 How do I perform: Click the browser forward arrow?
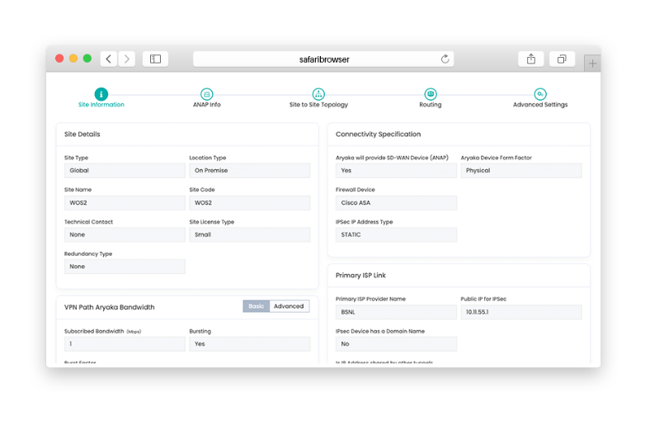127,59
